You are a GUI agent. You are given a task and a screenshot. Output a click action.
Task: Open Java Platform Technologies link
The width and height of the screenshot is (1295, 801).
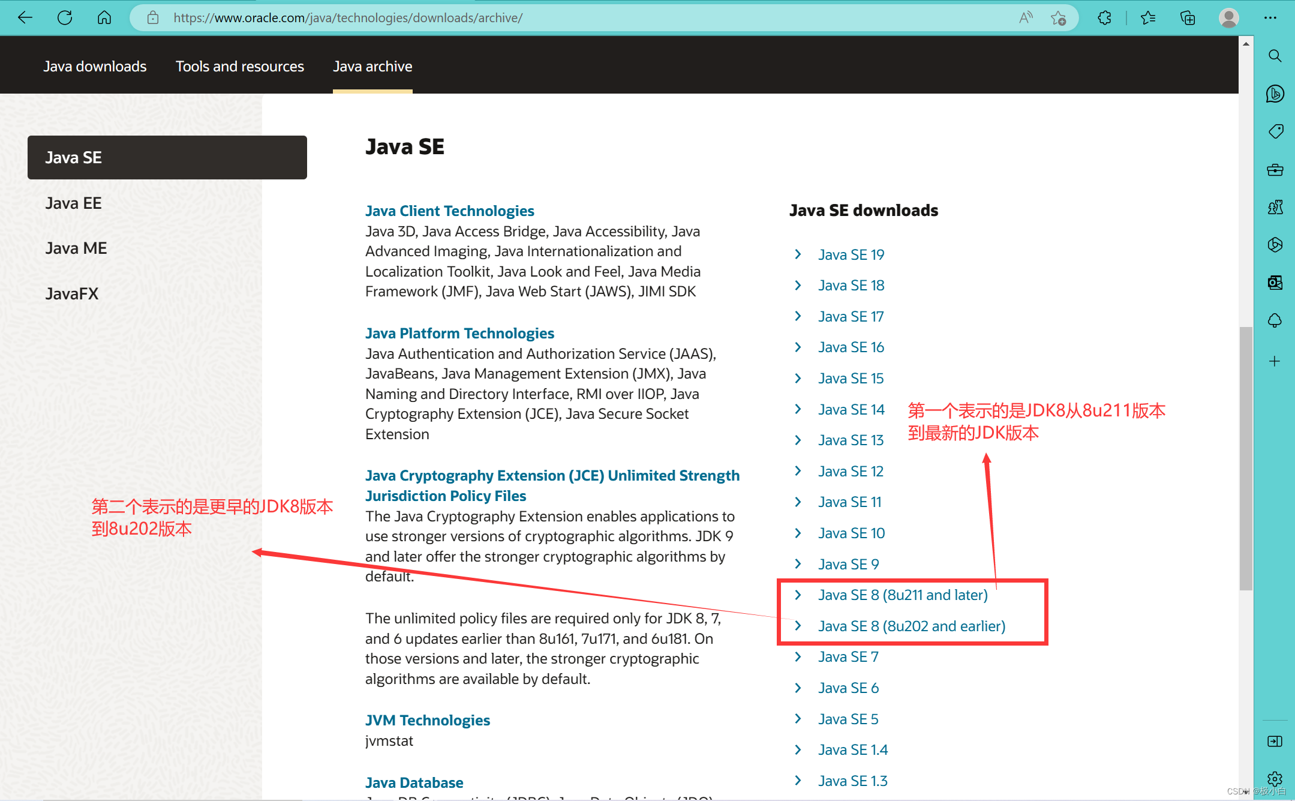[x=459, y=334]
